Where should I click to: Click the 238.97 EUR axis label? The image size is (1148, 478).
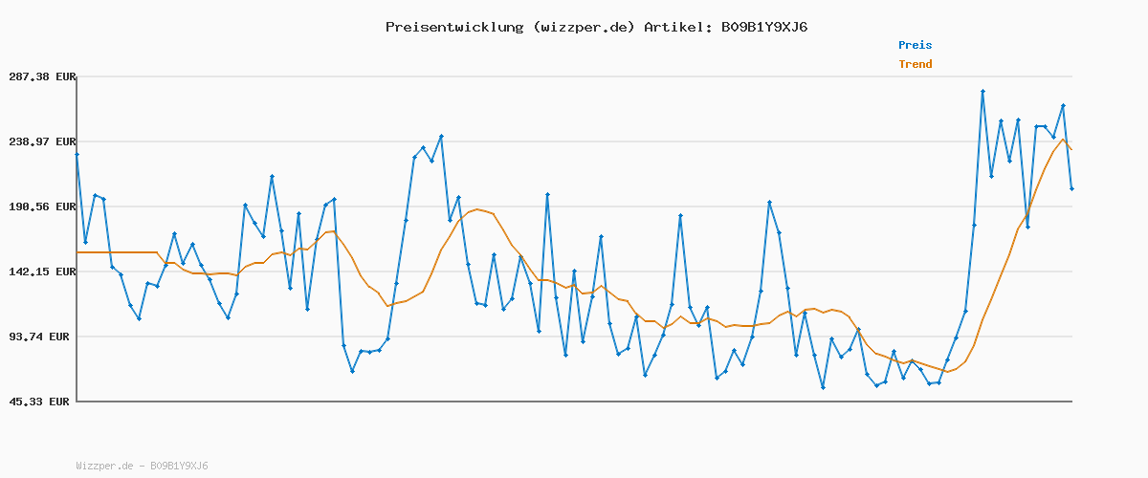coord(39,141)
